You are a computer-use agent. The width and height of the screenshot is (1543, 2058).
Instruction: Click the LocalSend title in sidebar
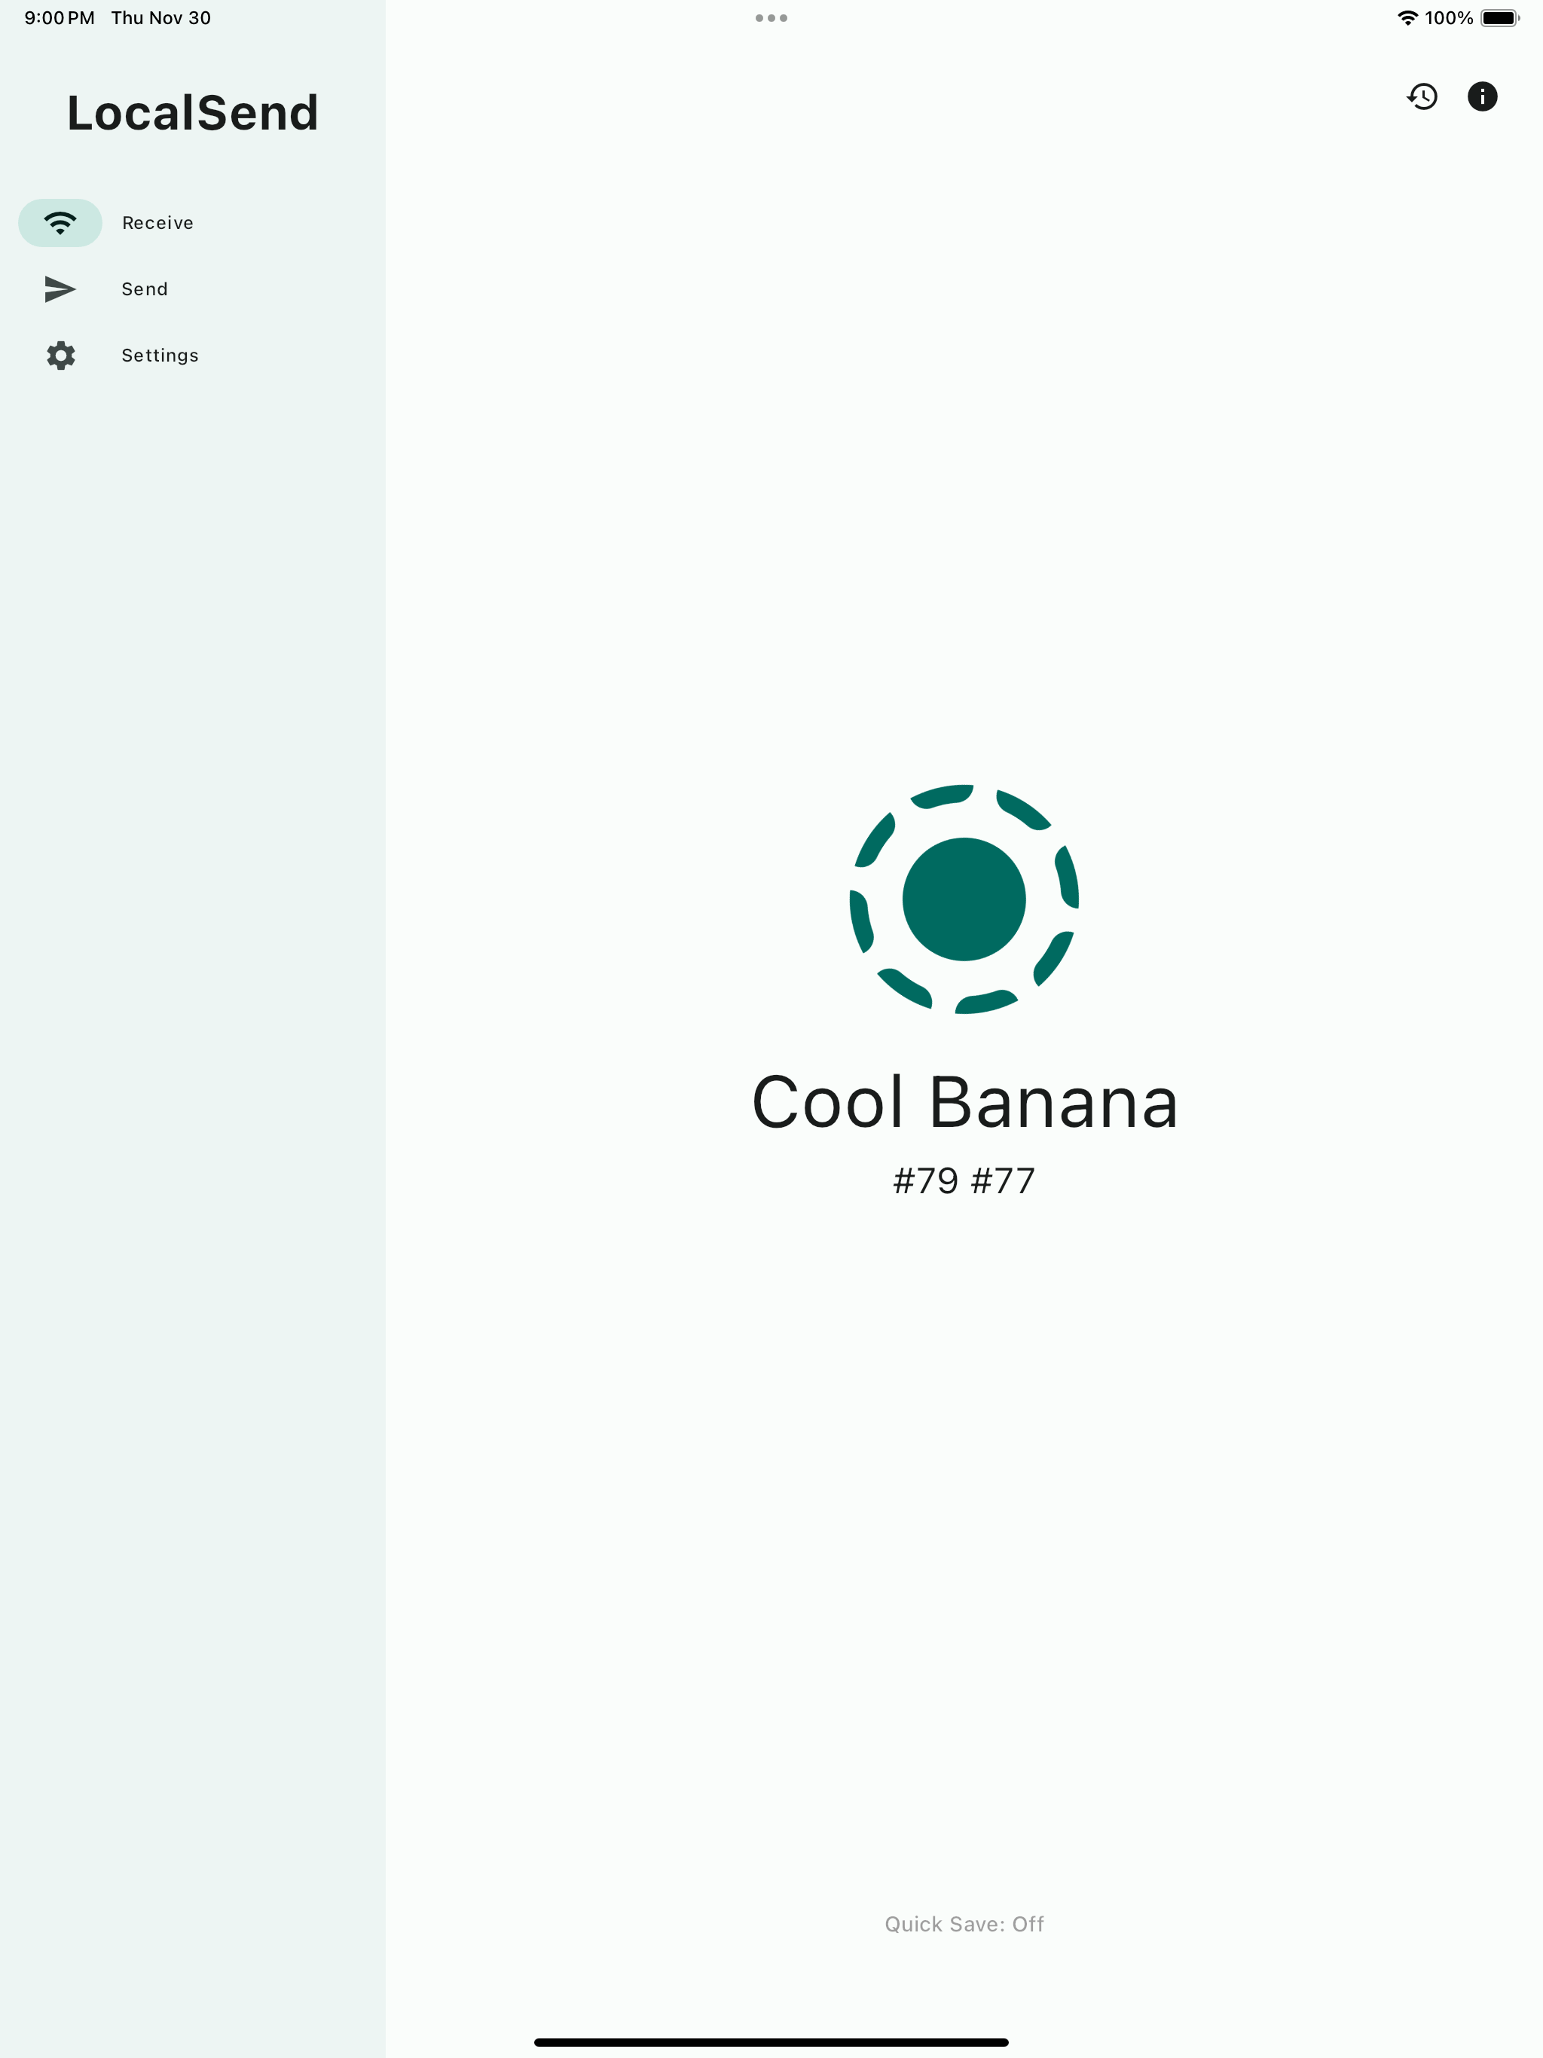[x=193, y=112]
